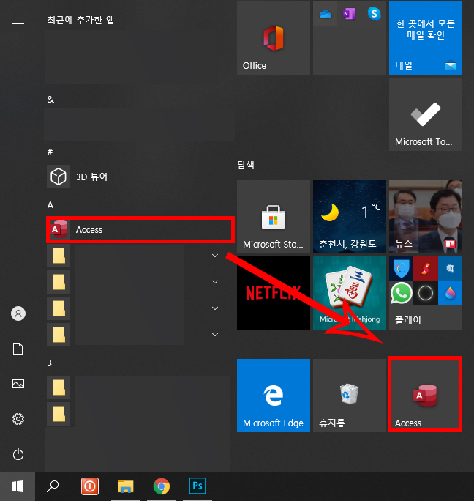Click the 탐색 tile group header

246,165
